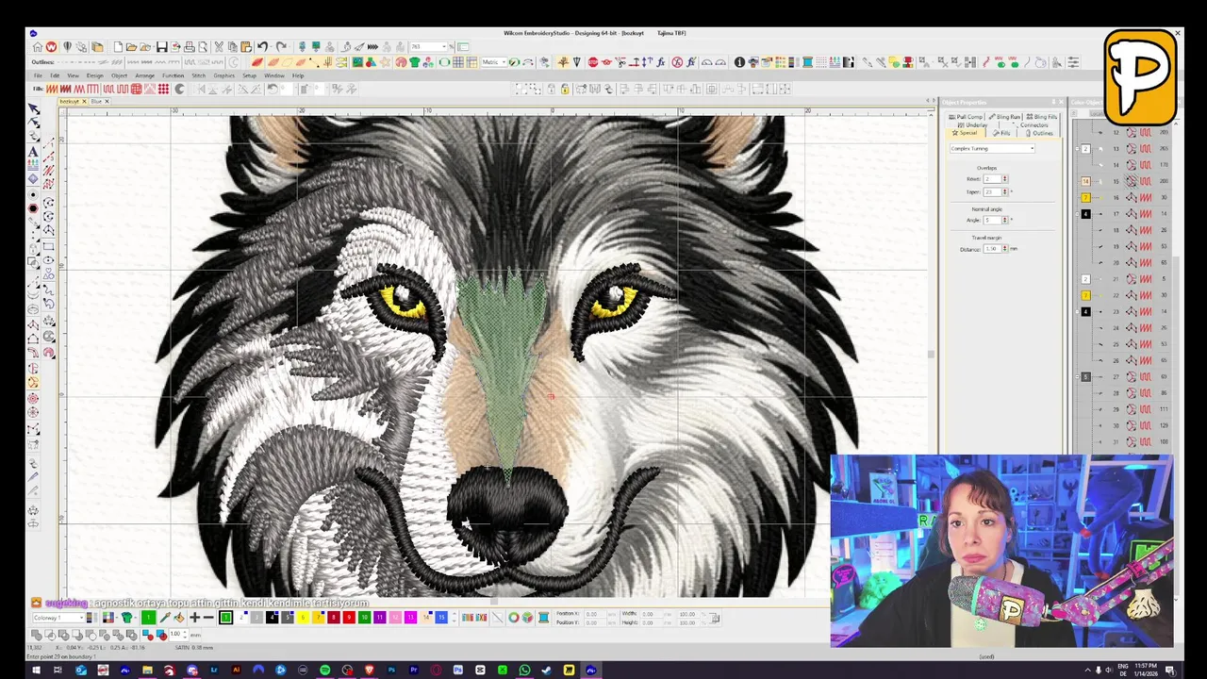Adjust the Taper value spinner arrows
Image resolution: width=1207 pixels, height=679 pixels.
coord(1005,191)
